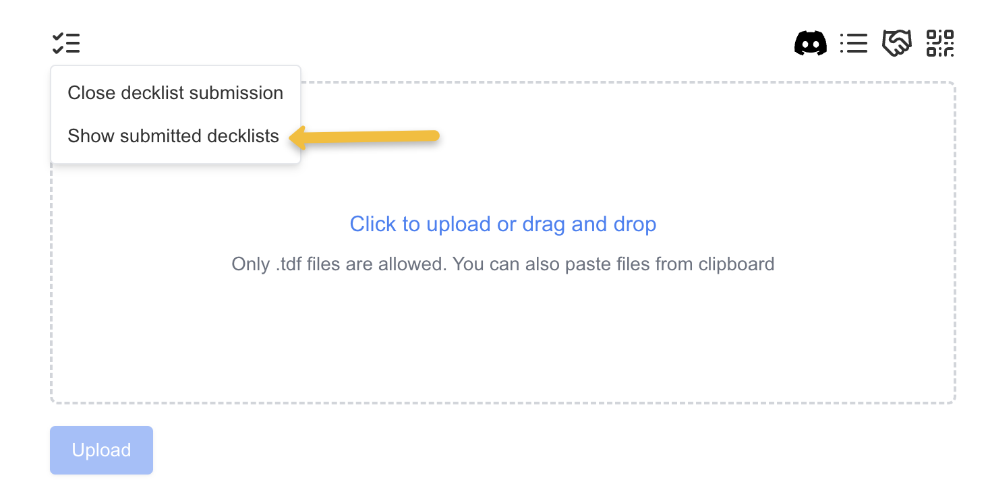Click the handshake icon
The height and width of the screenshot is (488, 986).
(896, 44)
